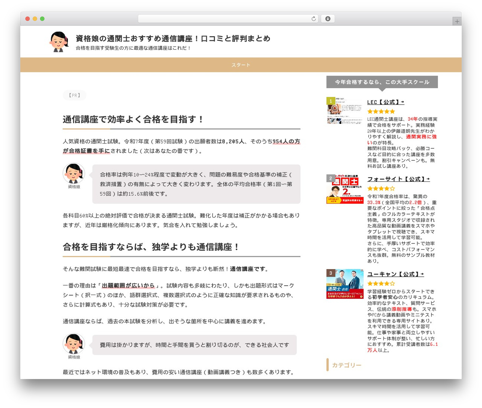Click the highlighted text 出題範囲が広いから
The width and height of the screenshot is (482, 408).
pyautogui.click(x=128, y=286)
